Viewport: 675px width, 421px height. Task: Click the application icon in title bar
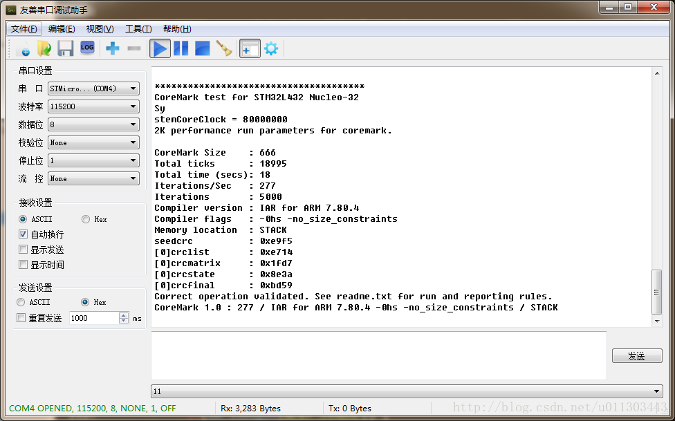pyautogui.click(x=11, y=10)
